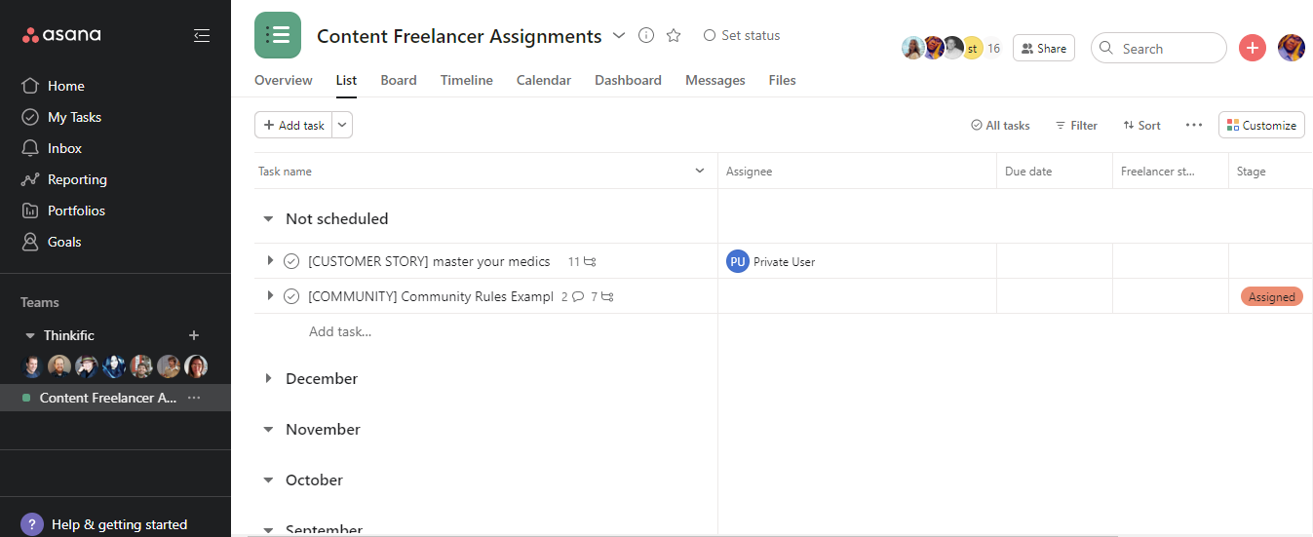The image size is (1313, 537).
Task: Open the more actions ellipsis in toolbar
Action: [1194, 125]
